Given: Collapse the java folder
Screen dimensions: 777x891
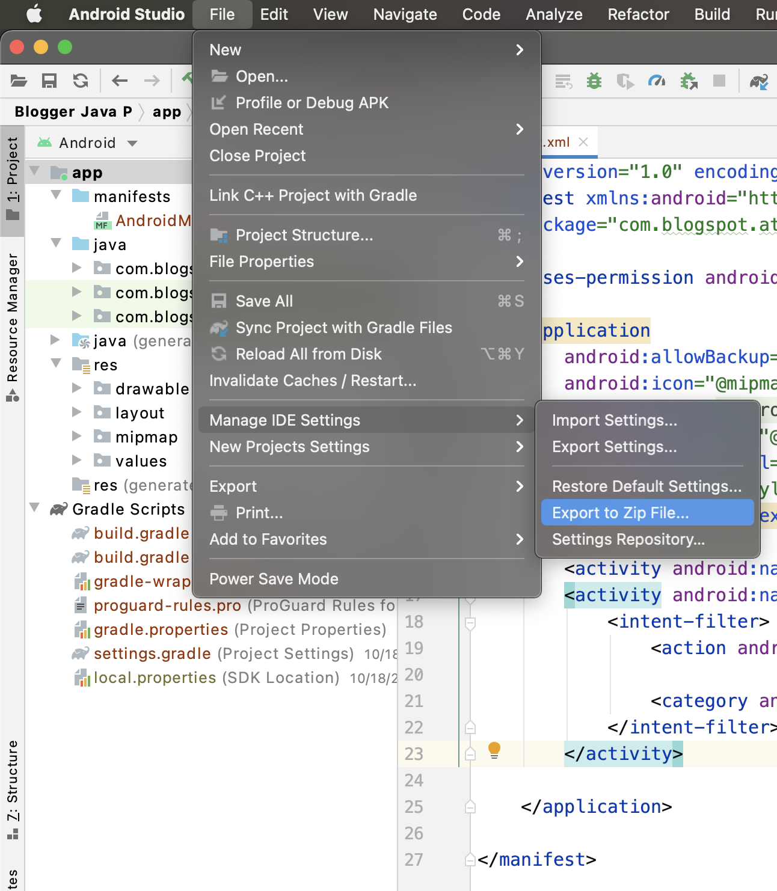Looking at the screenshot, I should click(x=57, y=243).
